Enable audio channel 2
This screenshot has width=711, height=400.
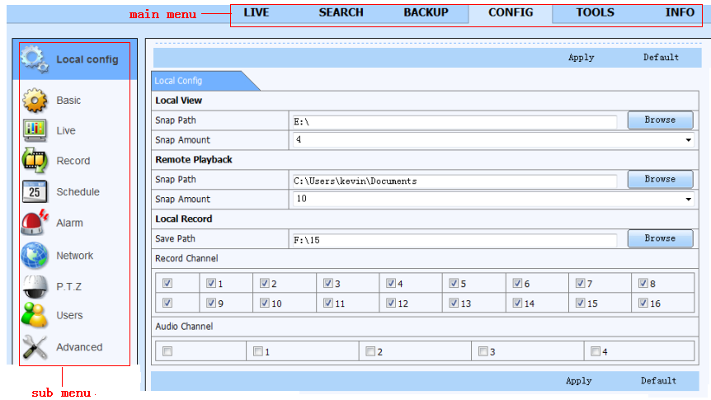[370, 351]
